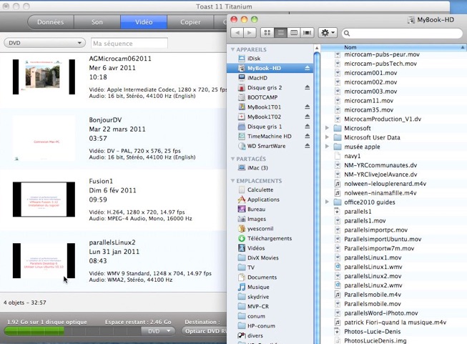467x344 pixels.
Task: Open the DVD disc size dropdown at the bottom
Action: [x=159, y=331]
